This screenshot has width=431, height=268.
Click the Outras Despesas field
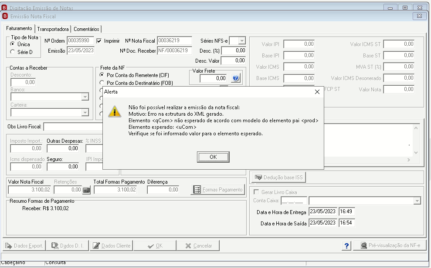tap(63, 148)
